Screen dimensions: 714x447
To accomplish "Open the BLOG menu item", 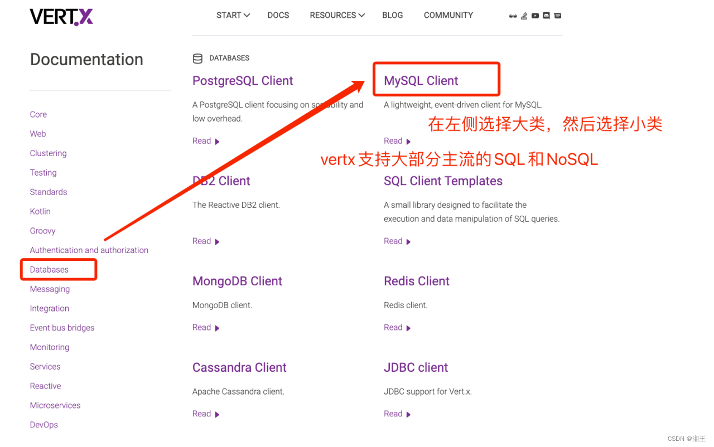I will coord(393,16).
